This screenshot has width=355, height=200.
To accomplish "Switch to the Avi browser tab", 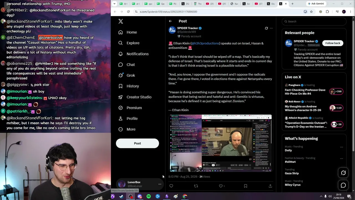I will 246,4.
